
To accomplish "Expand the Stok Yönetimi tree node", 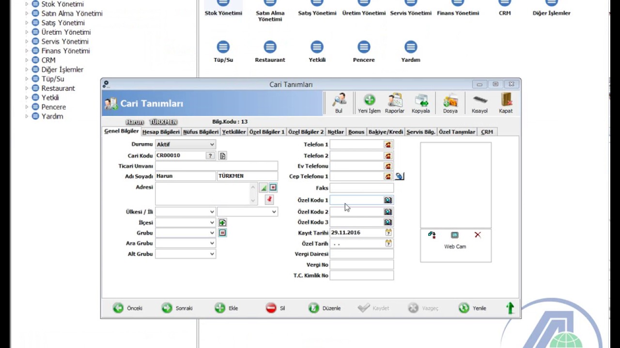I will click(27, 4).
